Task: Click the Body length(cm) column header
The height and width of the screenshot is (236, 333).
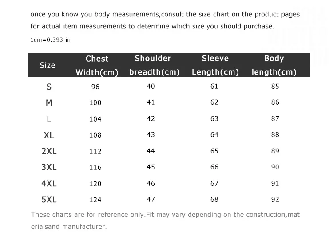Action: pos(274,65)
